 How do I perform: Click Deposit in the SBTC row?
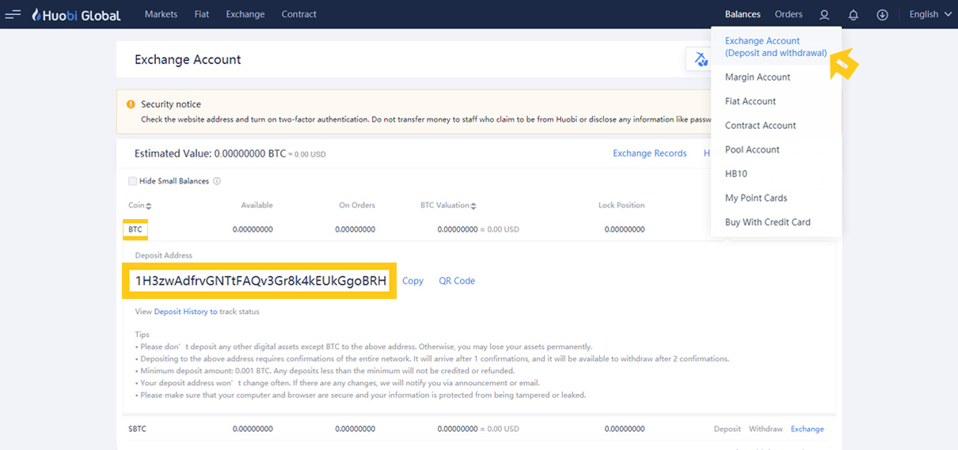coord(728,429)
